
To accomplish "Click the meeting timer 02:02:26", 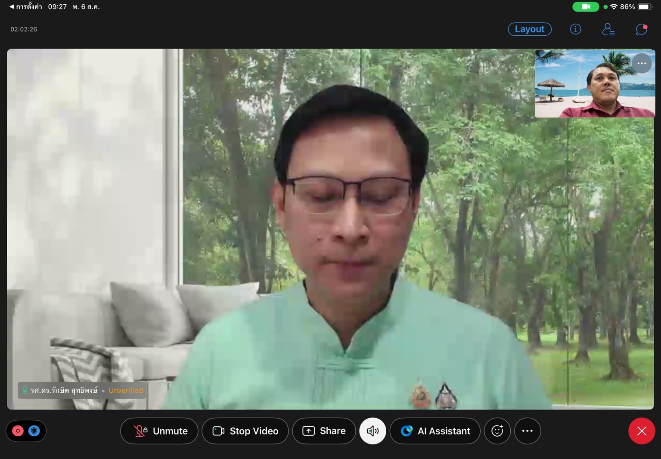I will point(24,29).
